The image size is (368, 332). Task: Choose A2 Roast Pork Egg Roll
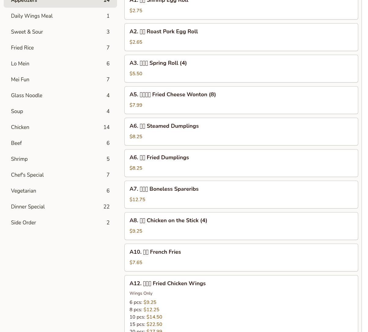pos(241,37)
